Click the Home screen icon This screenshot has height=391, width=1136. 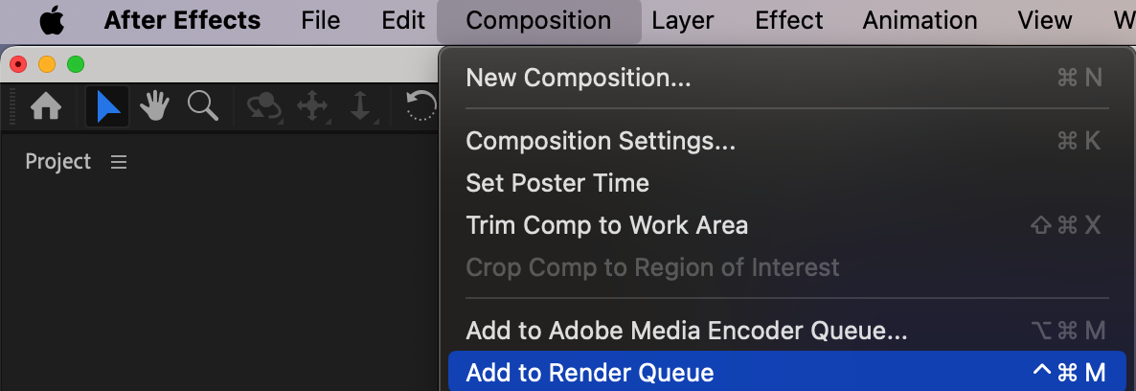point(46,106)
